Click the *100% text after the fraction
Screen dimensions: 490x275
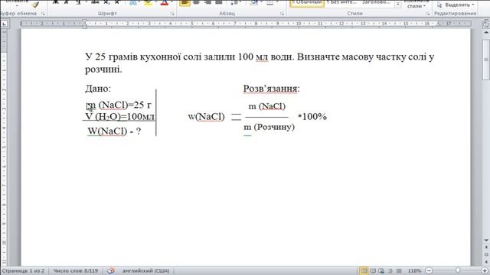[312, 117]
